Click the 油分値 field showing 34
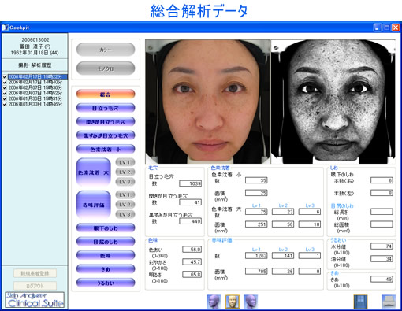Screen dimensions: 402x311 [382, 259]
